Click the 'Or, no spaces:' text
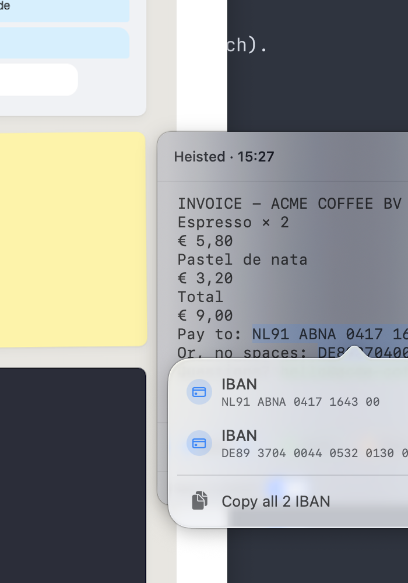 (242, 352)
